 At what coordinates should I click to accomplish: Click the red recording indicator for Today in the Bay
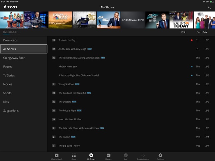[x=192, y=40]
